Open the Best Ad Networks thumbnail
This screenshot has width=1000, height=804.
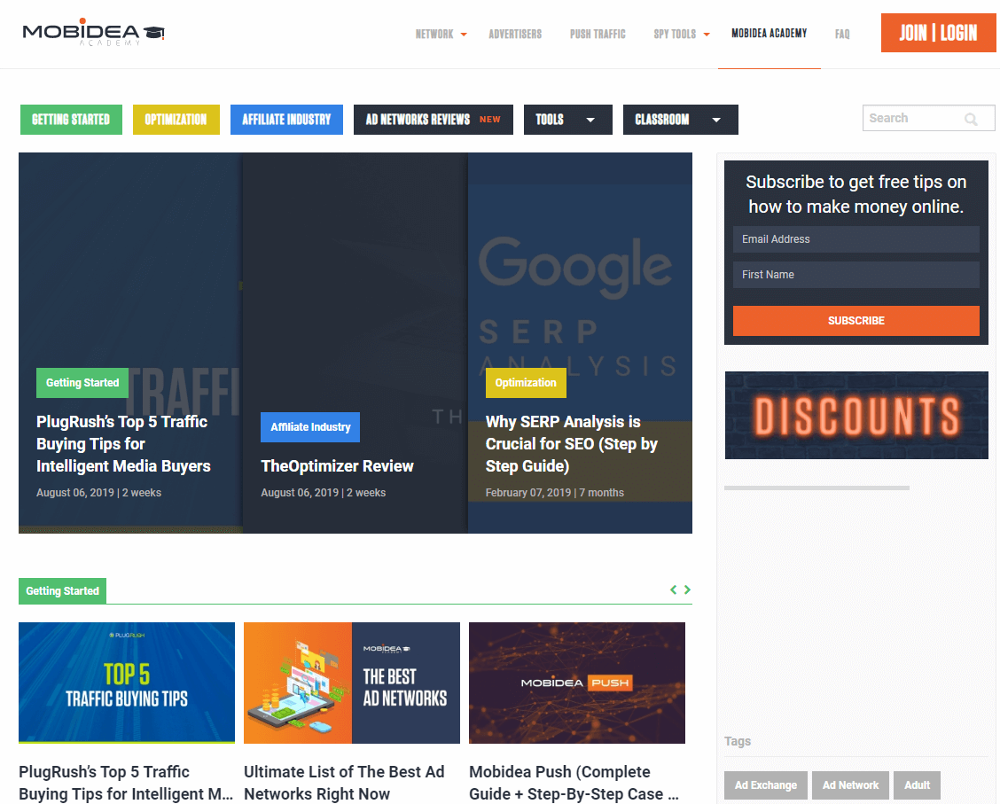(x=352, y=683)
